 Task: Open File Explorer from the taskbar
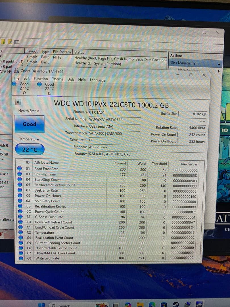point(140,305)
